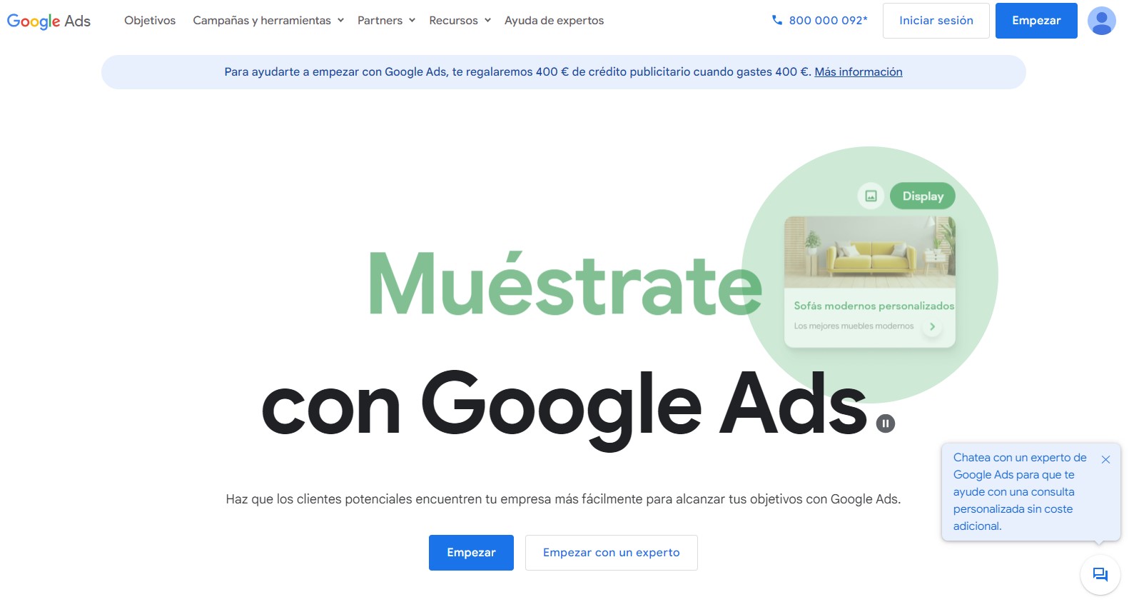
Task: Click 'Los mejores muebles modernos' text
Action: [854, 326]
